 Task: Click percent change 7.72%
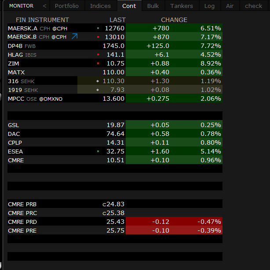point(211,46)
